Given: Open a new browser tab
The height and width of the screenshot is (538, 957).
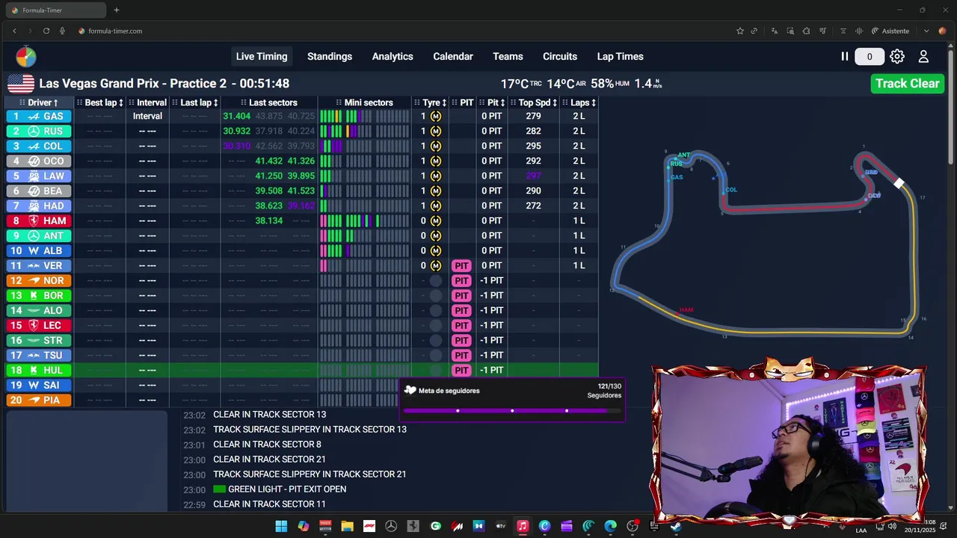Looking at the screenshot, I should pos(117,10).
